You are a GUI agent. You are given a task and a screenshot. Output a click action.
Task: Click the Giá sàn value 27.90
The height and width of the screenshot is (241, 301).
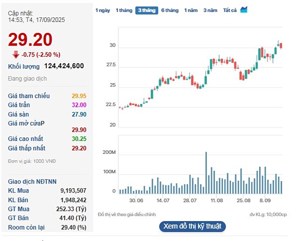tap(79, 114)
